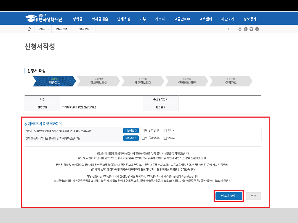This screenshot has width=298, height=223.
Task: Click the 신청일자 table label
Action: (x=160, y=107)
